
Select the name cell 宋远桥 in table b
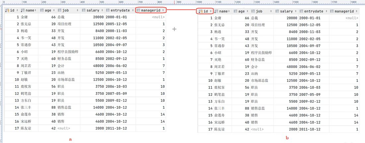223,123
